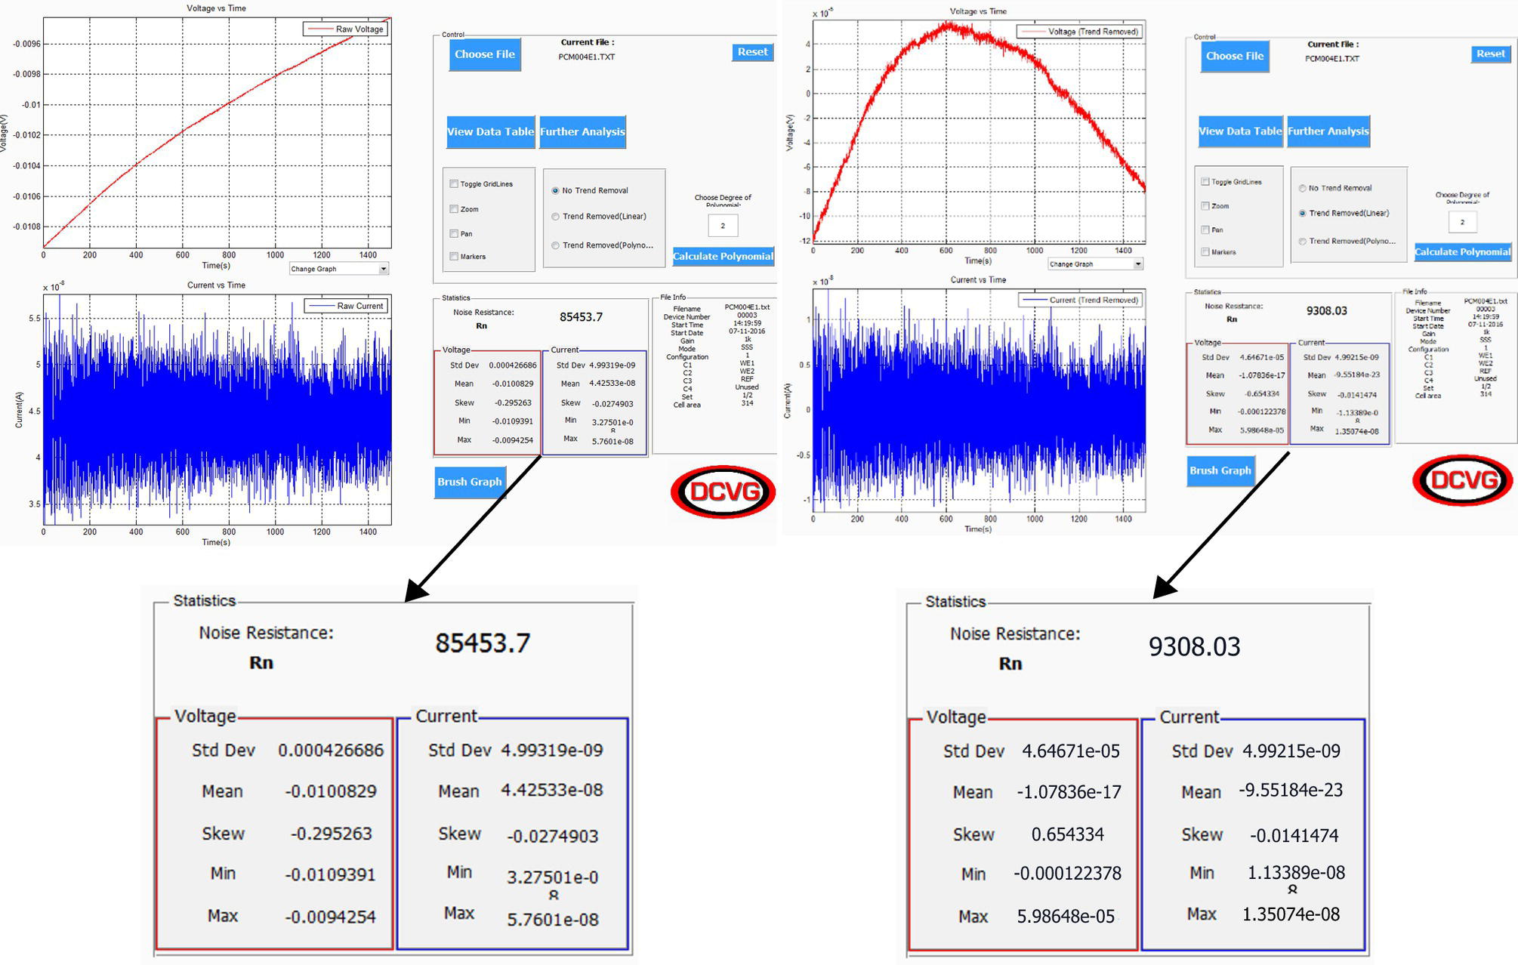Enable Toggle GridLines checkbox in trend-removed window
The width and height of the screenshot is (1518, 965).
click(x=1205, y=181)
